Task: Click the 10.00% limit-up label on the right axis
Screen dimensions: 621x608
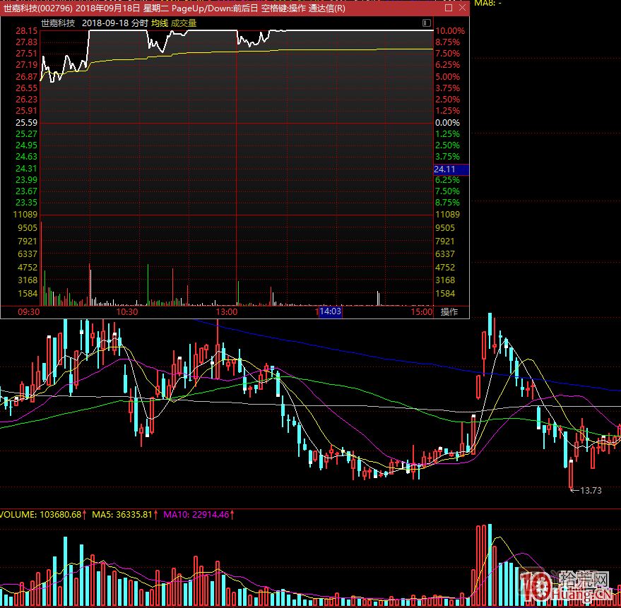Action: pos(449,31)
